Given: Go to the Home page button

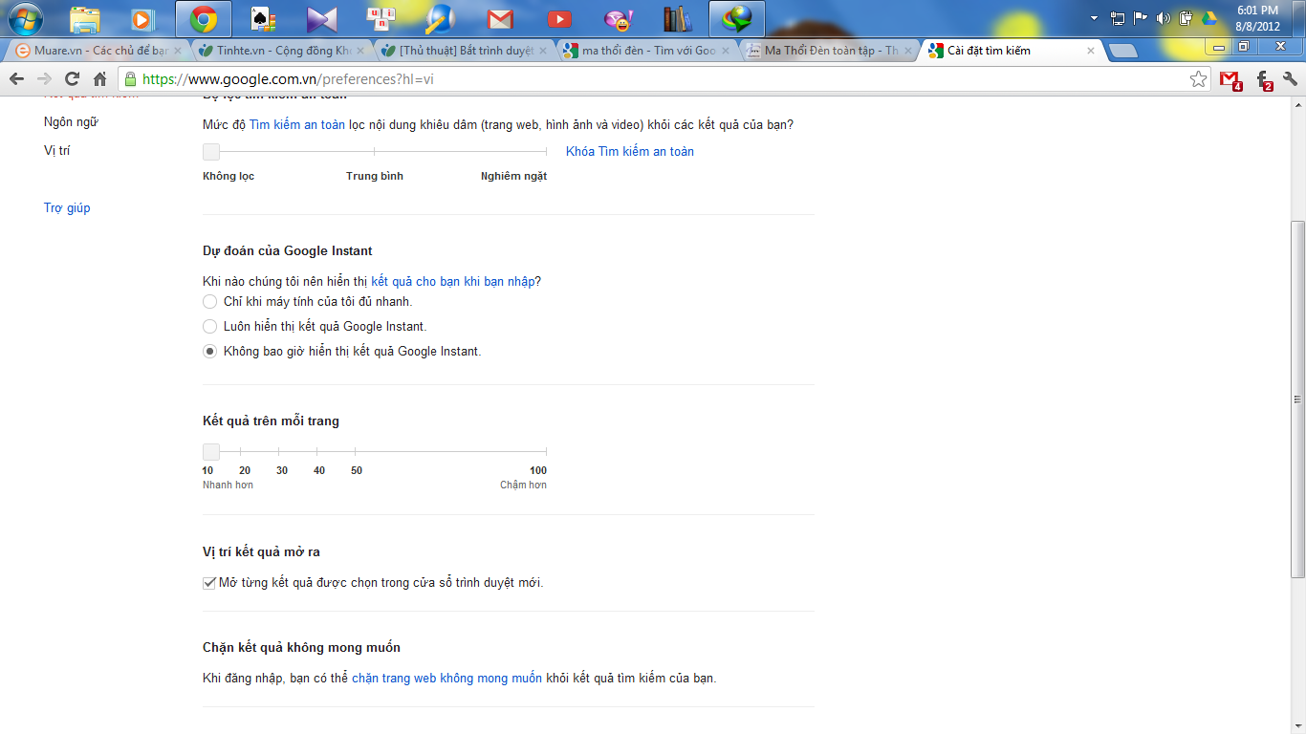Looking at the screenshot, I should click(99, 79).
